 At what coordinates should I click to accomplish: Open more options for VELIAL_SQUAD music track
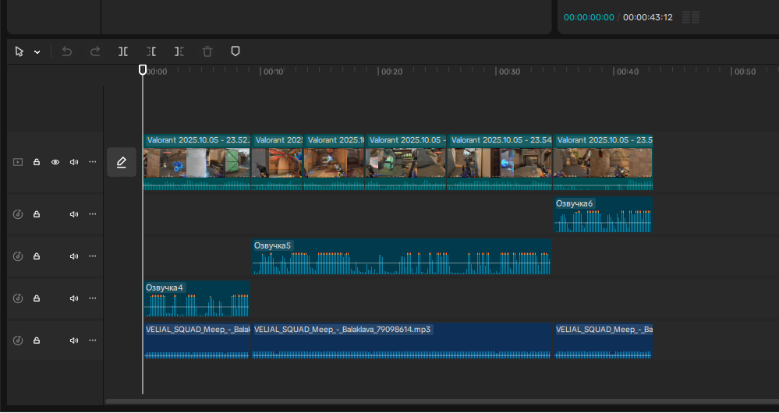[x=93, y=341]
